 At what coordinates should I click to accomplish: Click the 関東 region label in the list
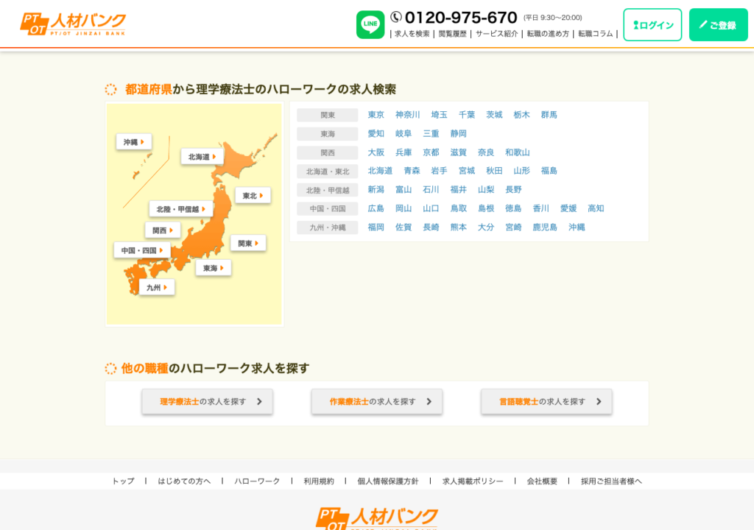click(x=328, y=115)
